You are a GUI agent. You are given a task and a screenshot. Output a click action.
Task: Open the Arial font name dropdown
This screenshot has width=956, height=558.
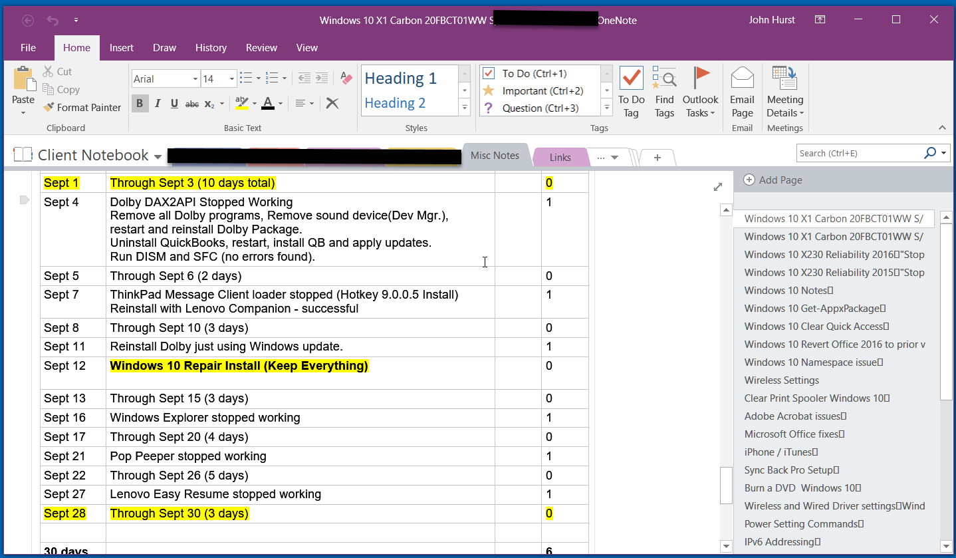point(195,79)
